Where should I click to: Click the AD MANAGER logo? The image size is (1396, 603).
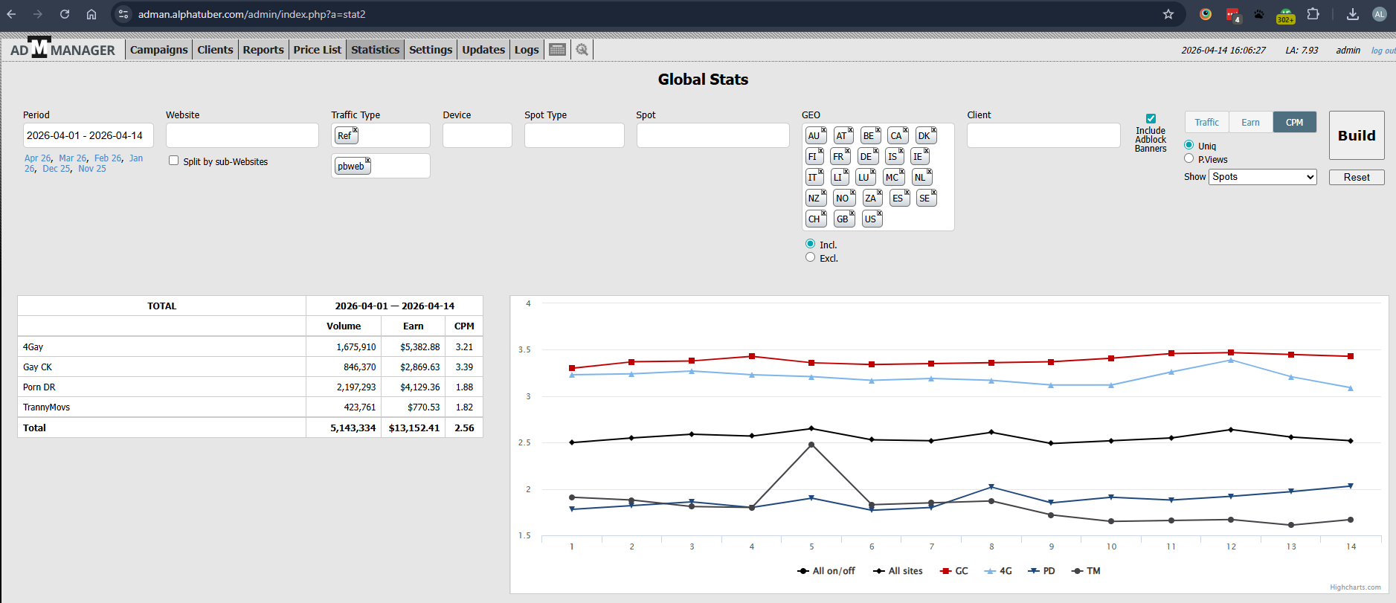(x=62, y=48)
